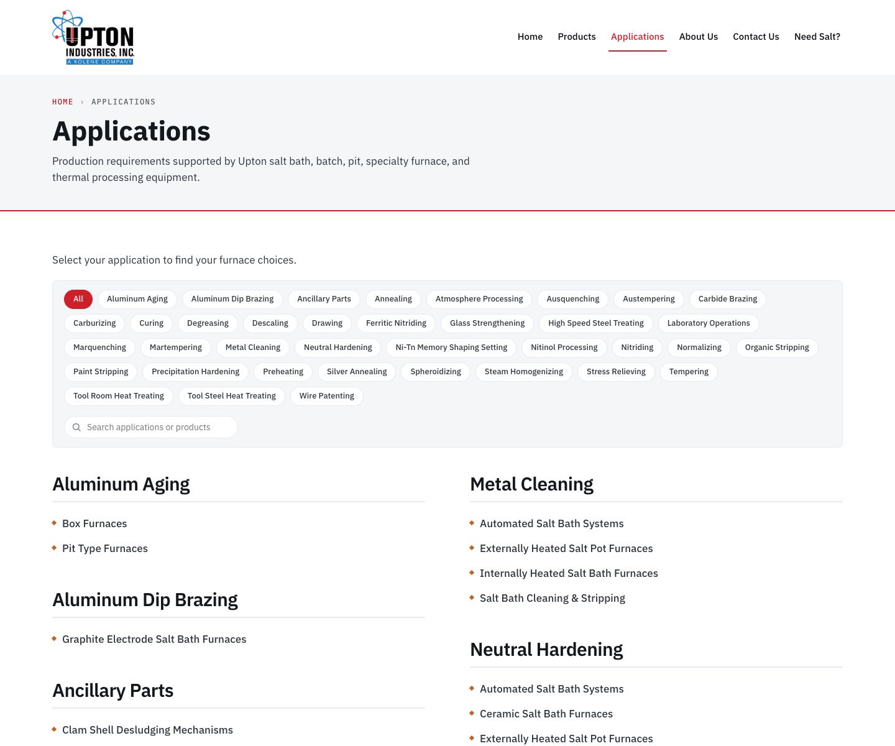Open Internally Heated Salt Bath Furnaces link

[569, 573]
